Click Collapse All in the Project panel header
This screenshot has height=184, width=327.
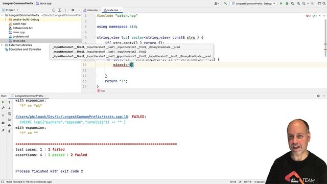tap(65, 10)
